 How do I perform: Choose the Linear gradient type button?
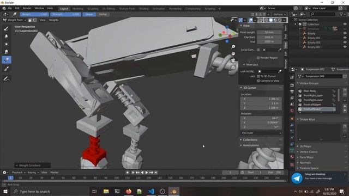tap(89, 14)
